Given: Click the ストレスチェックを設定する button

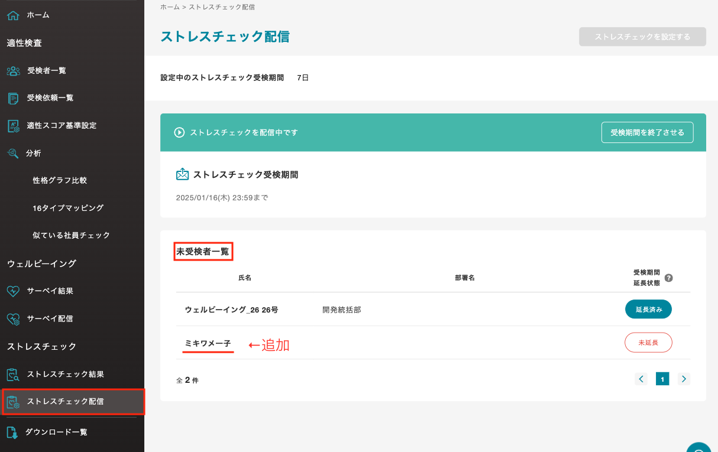Looking at the screenshot, I should [x=642, y=36].
